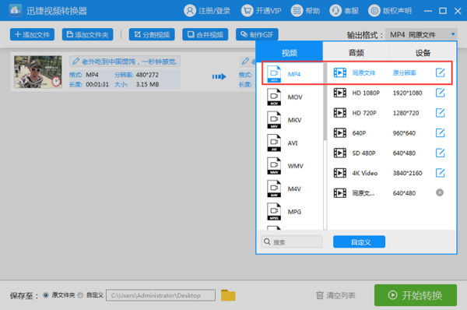
Task: Click the 自定义 custom preset button
Action: [x=359, y=241]
